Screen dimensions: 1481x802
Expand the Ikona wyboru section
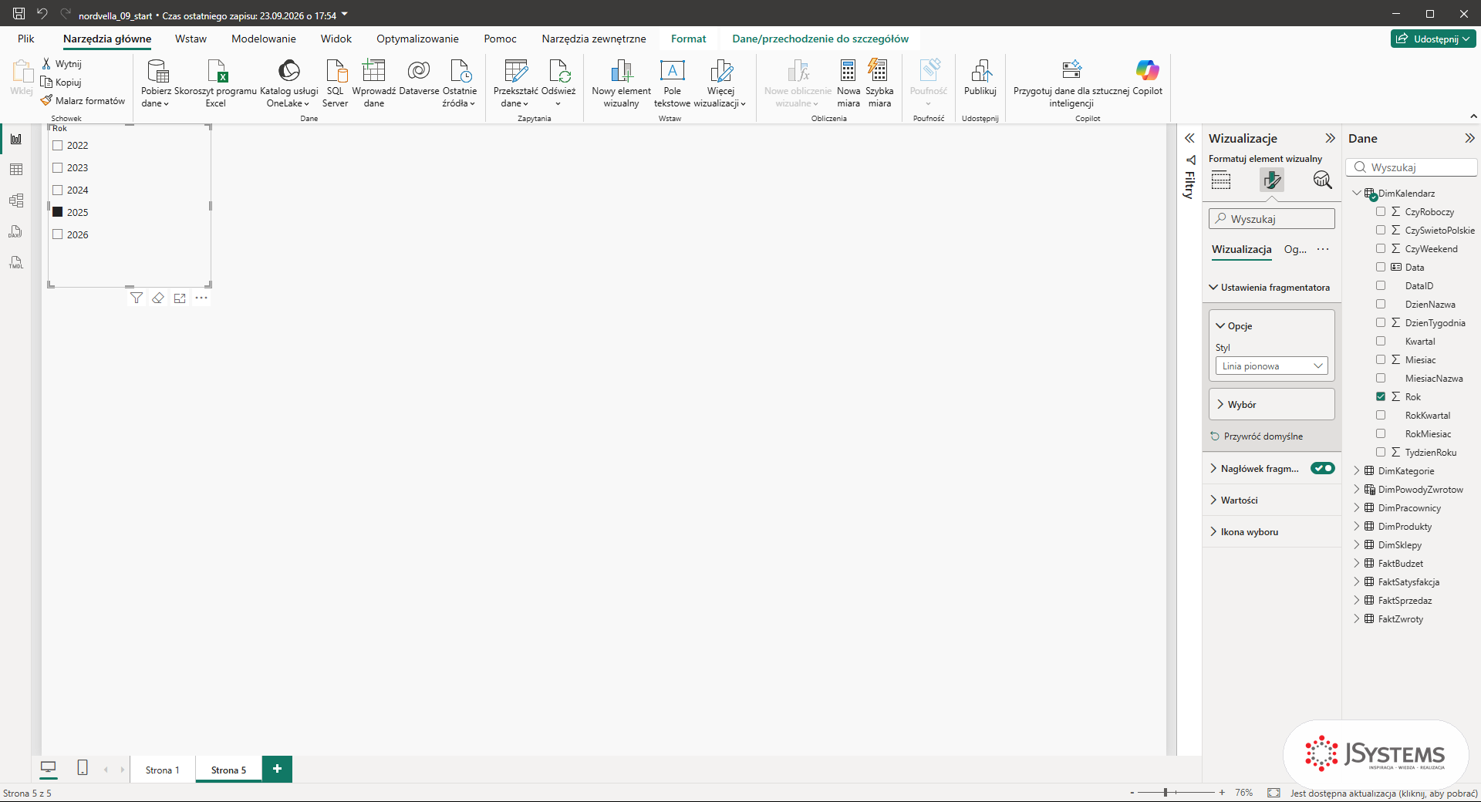coord(1271,531)
